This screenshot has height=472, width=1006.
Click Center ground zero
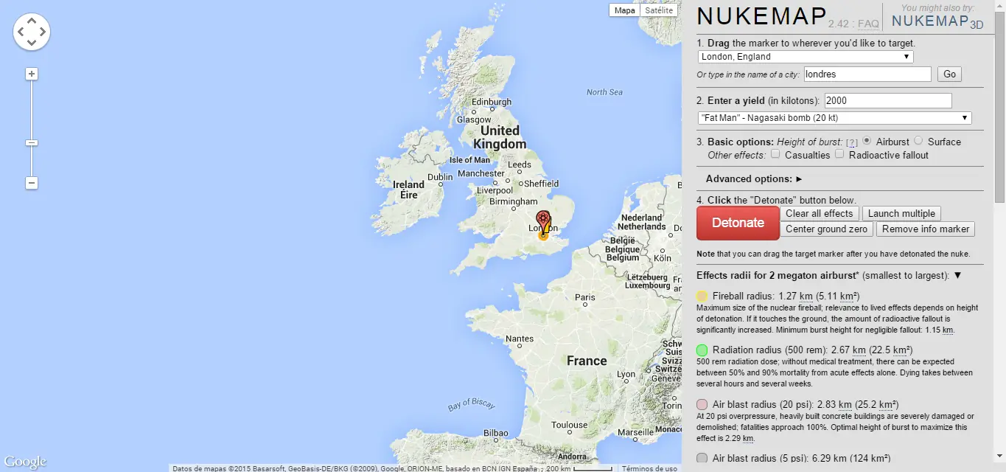[x=826, y=229]
